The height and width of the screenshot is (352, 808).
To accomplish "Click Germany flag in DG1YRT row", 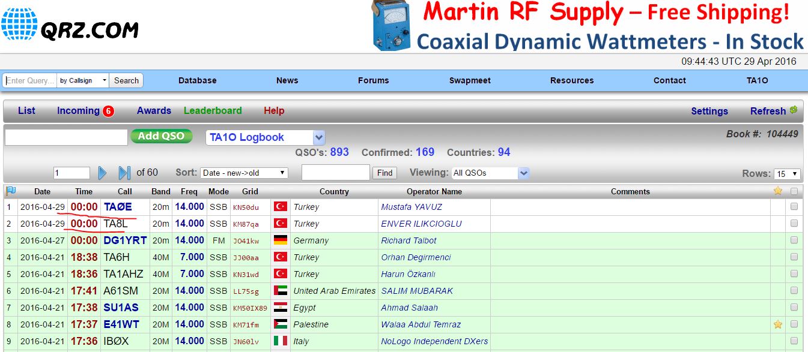I will (x=281, y=240).
